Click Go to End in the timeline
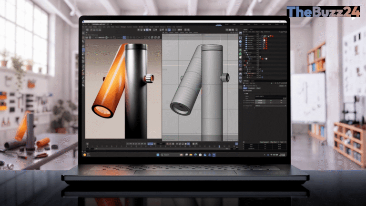366x206 pixels. click(145, 144)
